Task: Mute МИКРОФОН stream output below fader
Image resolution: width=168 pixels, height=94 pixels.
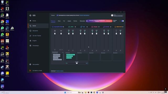Action: tap(120, 50)
